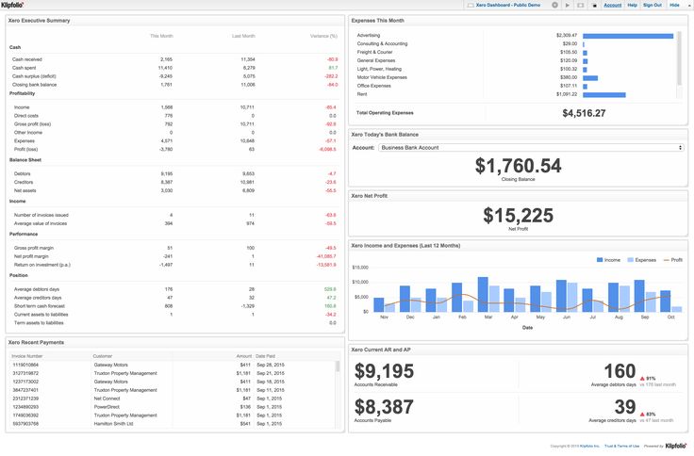
Task: Click the red triangle next to 91%
Action: coord(642,379)
